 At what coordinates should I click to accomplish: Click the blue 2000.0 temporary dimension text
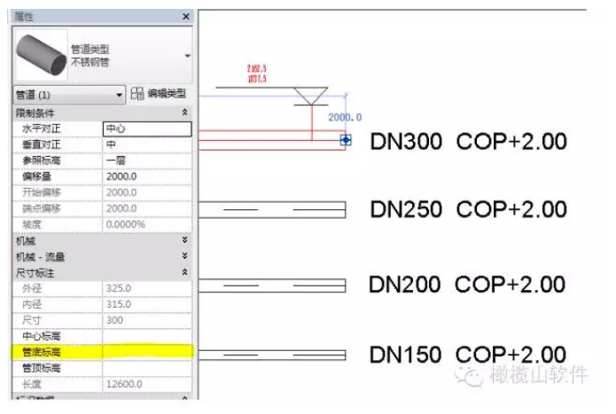tap(345, 117)
